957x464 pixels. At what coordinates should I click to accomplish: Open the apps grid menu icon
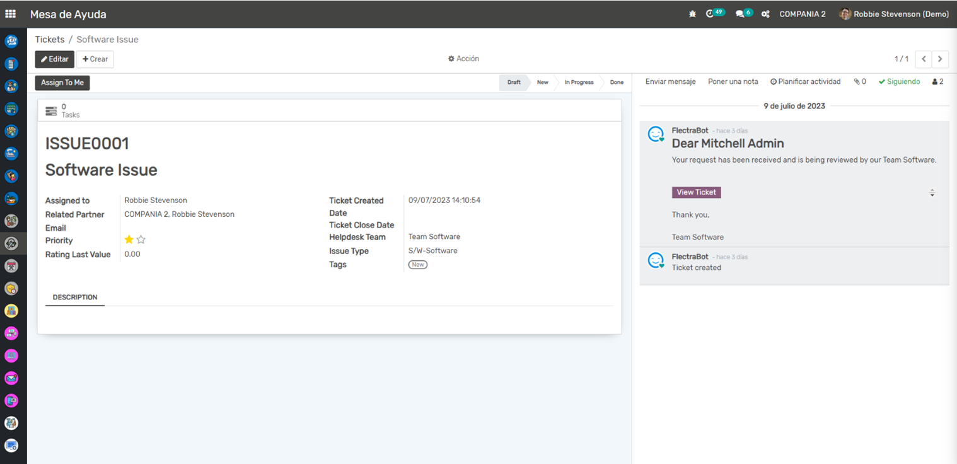point(11,14)
